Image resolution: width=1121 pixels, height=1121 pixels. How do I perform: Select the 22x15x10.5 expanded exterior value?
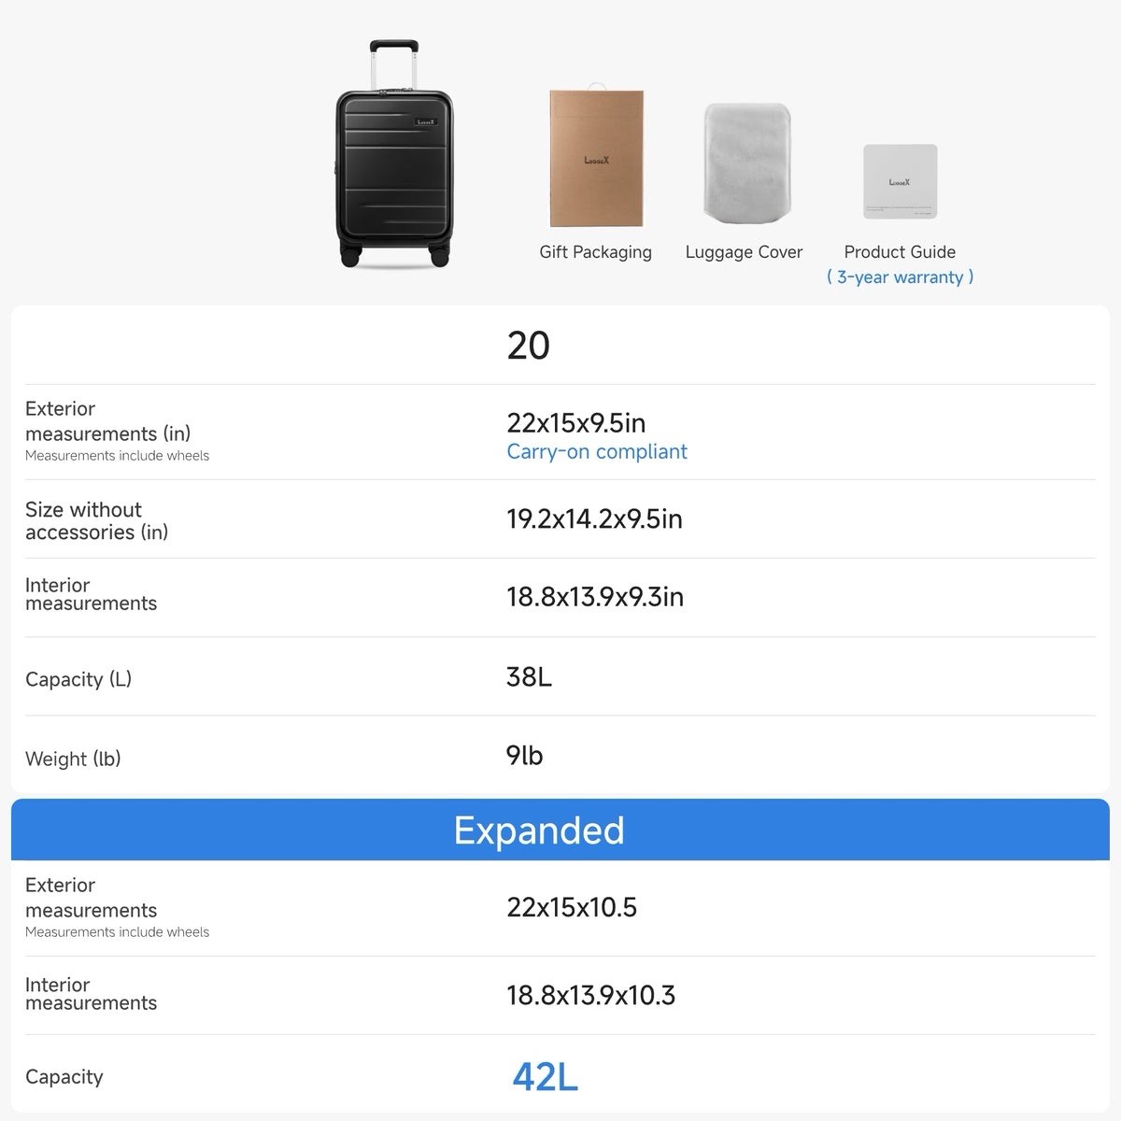coord(572,907)
